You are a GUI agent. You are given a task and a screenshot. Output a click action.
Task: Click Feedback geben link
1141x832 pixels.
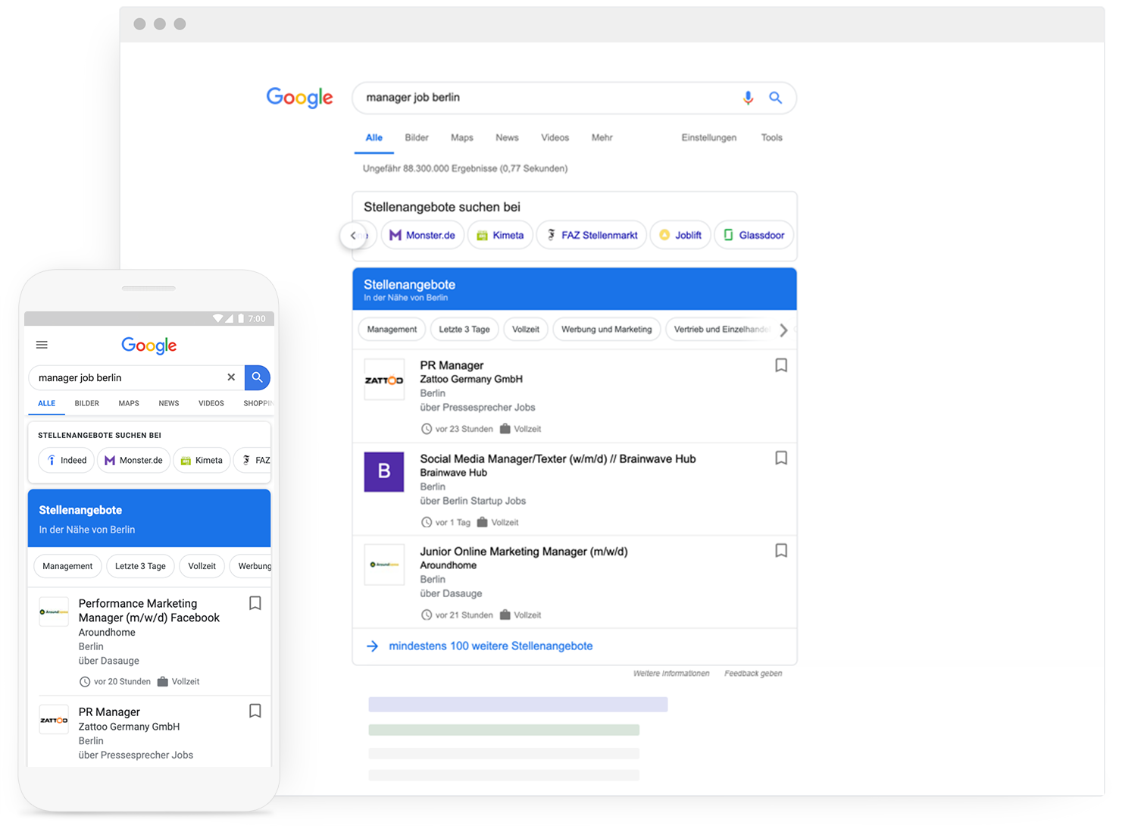753,674
